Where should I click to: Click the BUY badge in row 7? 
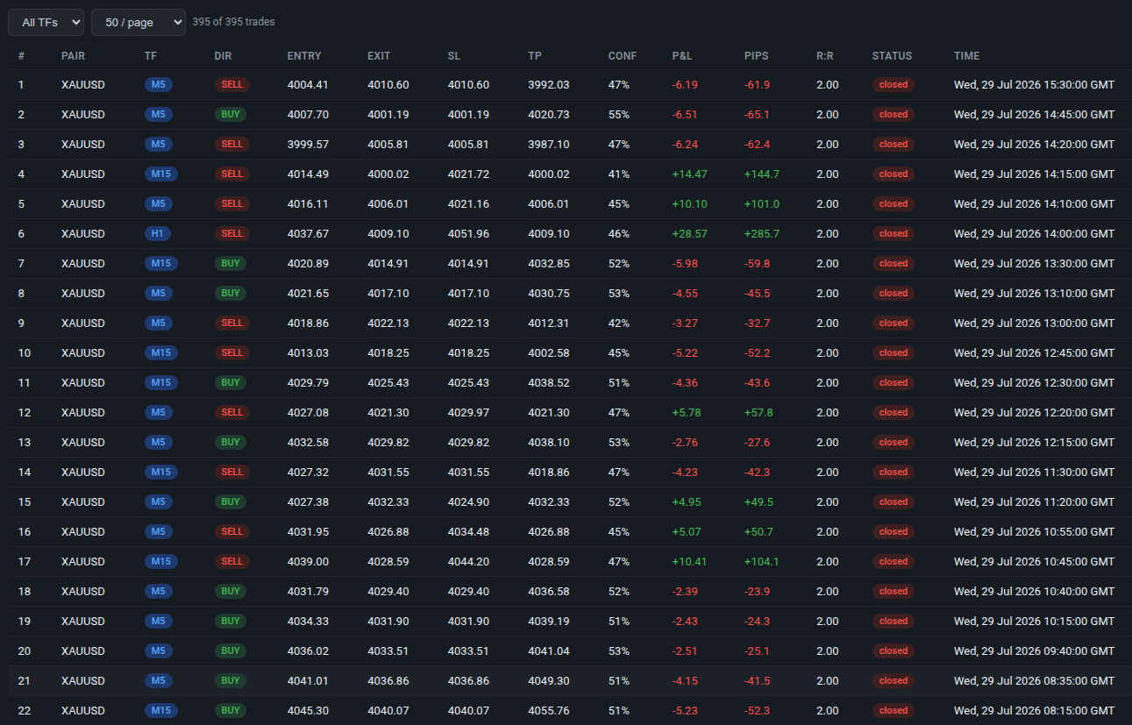click(231, 264)
